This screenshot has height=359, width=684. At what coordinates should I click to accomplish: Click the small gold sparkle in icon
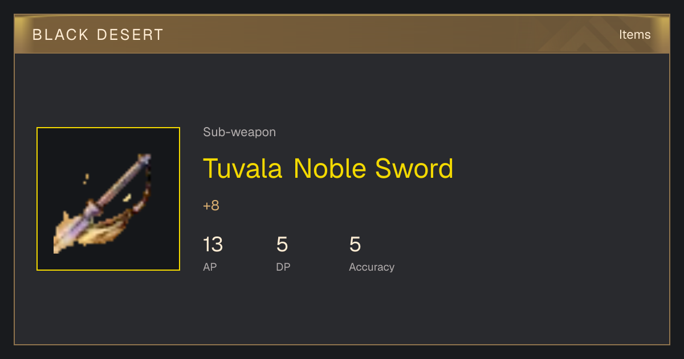pyautogui.click(x=86, y=178)
